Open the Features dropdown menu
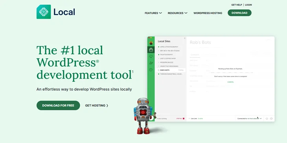 point(153,13)
